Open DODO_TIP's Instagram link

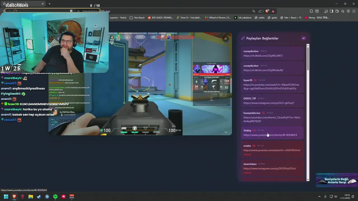click(269, 103)
